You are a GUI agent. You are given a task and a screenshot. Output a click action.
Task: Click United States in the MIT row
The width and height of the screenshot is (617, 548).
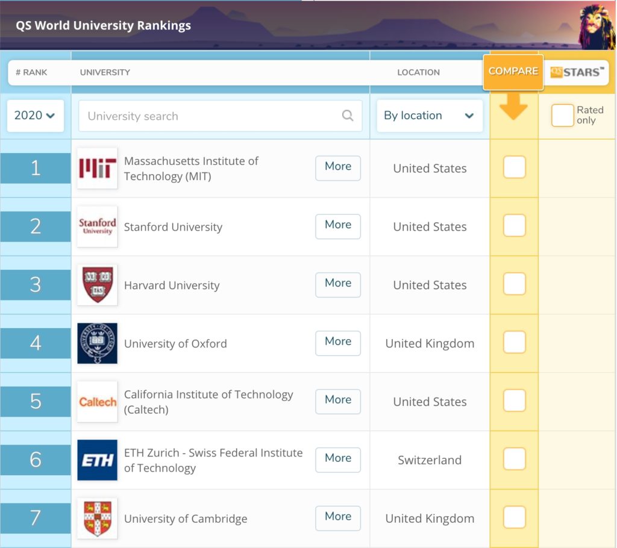pyautogui.click(x=430, y=169)
